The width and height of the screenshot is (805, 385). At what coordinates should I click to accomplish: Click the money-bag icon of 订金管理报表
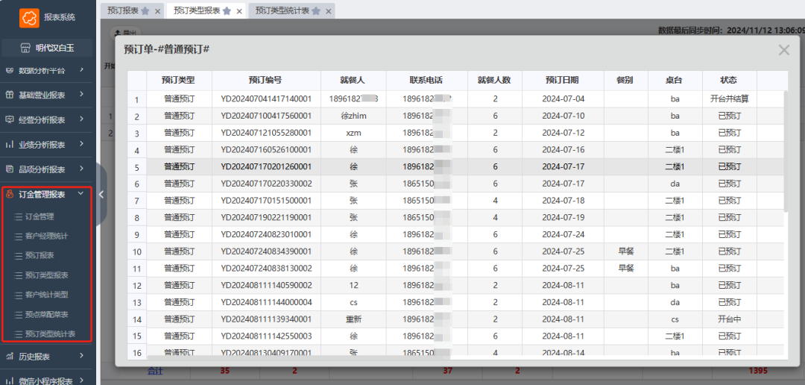(10, 194)
